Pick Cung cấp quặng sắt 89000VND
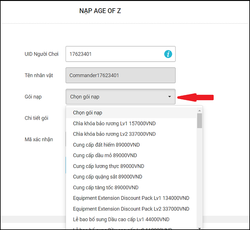250x230 pixels. 131,177
